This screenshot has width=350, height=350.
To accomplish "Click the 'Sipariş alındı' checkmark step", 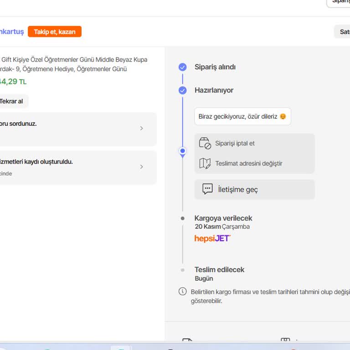I will [x=183, y=67].
